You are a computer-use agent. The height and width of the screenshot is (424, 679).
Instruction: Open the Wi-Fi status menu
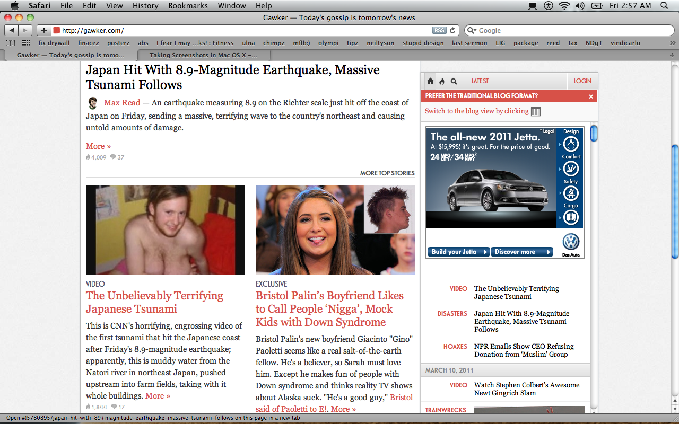(x=564, y=6)
